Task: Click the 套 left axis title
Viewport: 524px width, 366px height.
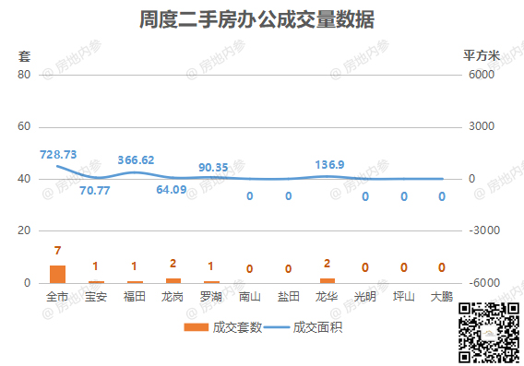Action: point(24,56)
